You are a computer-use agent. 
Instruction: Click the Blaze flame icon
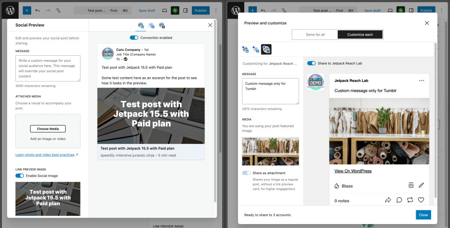pos(337,186)
